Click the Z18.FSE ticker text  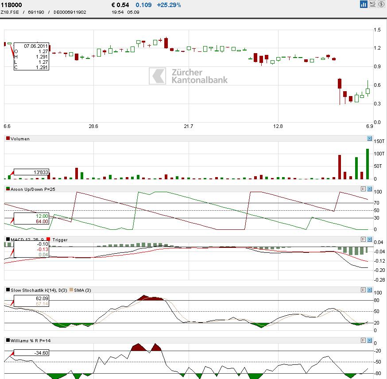(10, 12)
